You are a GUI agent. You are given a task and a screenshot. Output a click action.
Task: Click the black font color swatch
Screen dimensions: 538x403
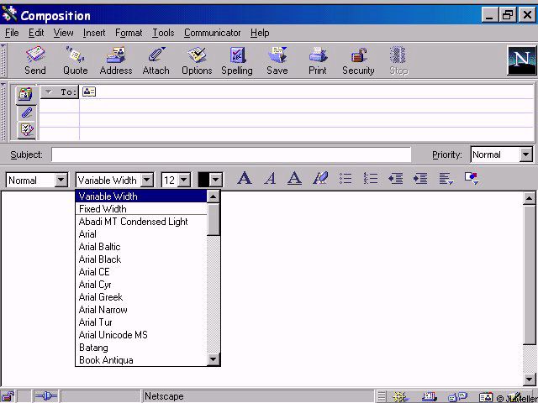click(203, 180)
